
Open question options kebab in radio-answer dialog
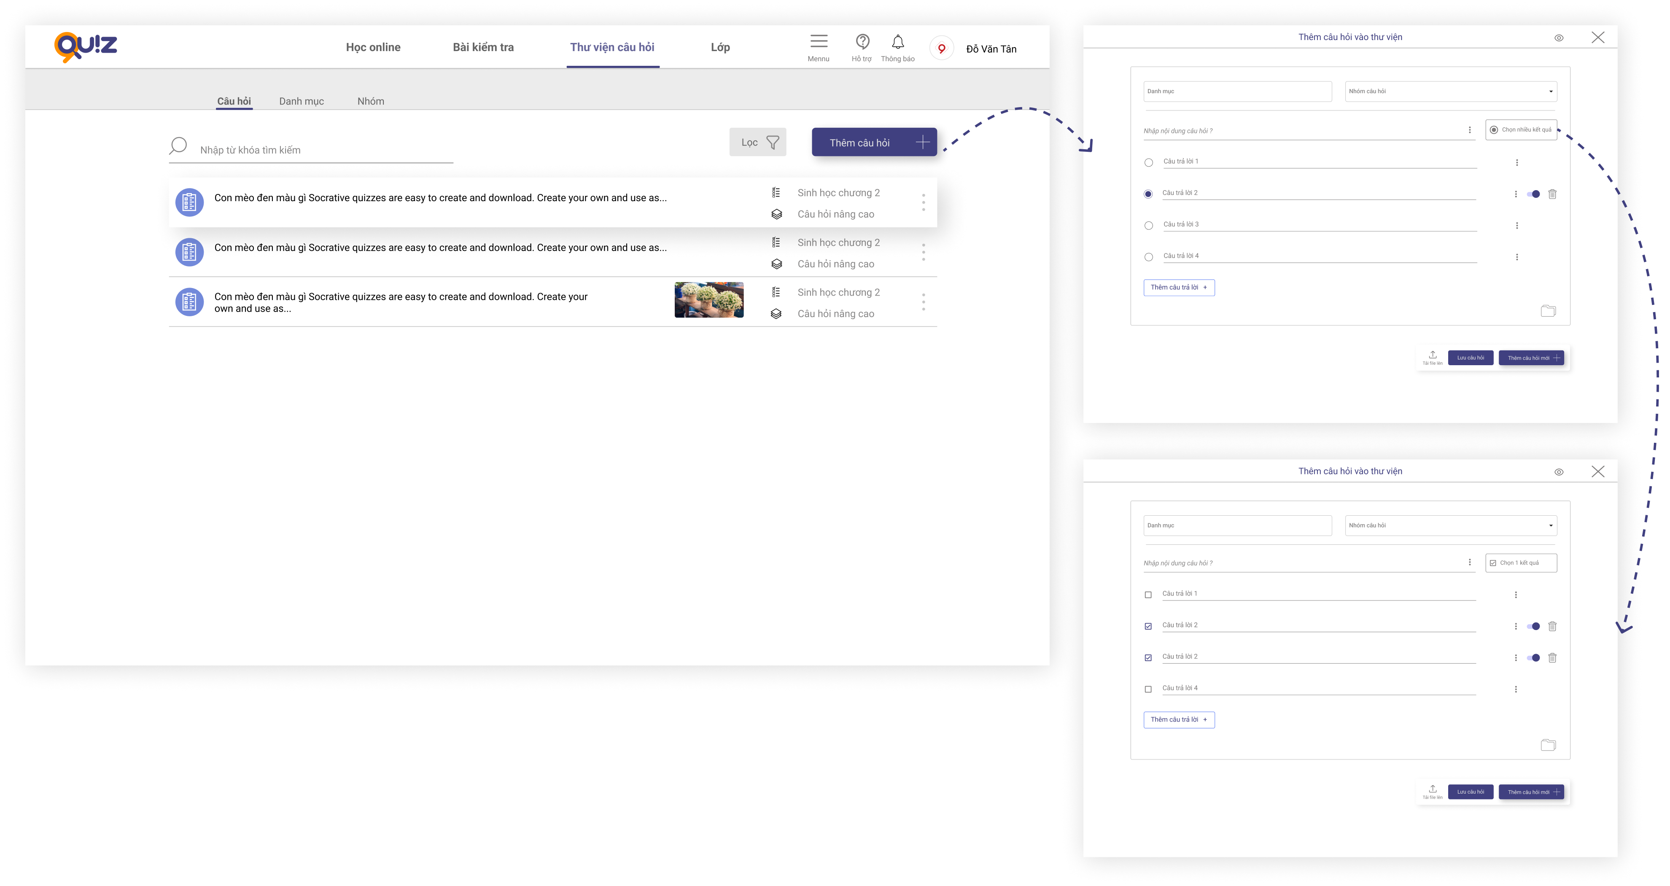(1470, 130)
